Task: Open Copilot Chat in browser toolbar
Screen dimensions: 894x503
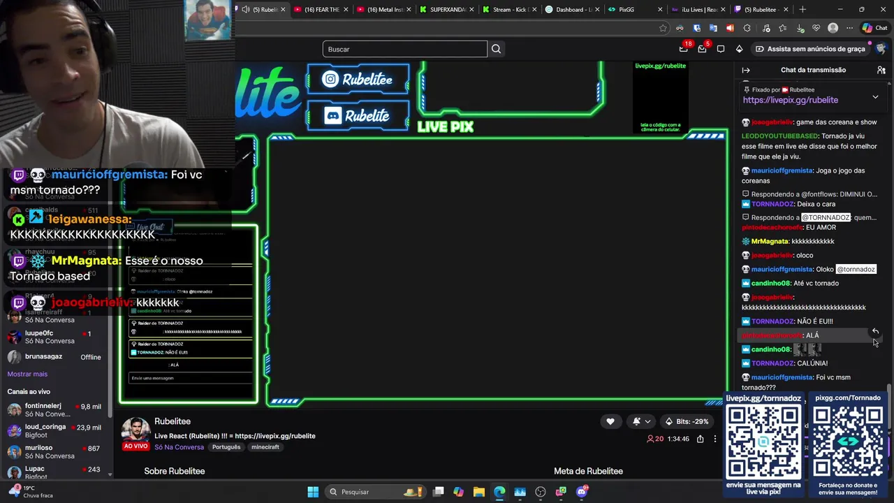Action: pos(874,28)
